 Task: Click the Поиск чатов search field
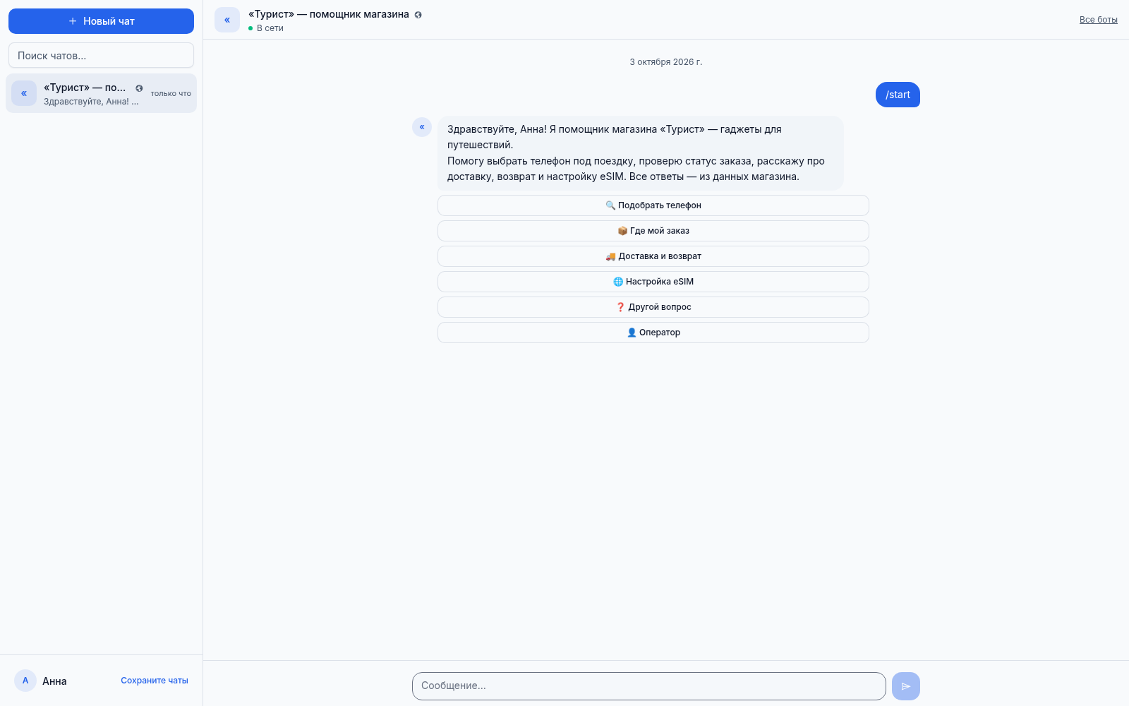(x=101, y=55)
